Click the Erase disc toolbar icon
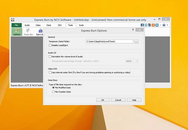Viewport: 188px width, 130px height. (x=29, y=32)
